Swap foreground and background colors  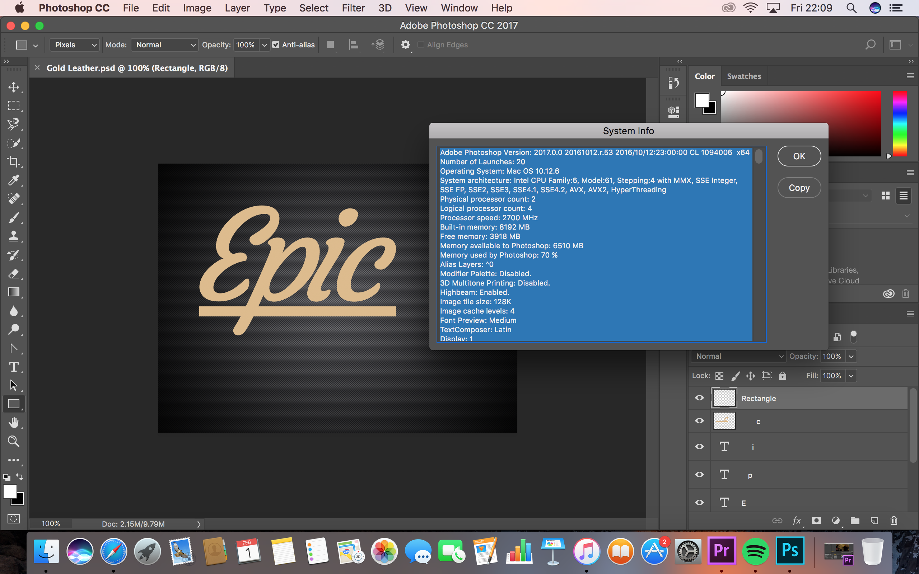[x=19, y=477]
